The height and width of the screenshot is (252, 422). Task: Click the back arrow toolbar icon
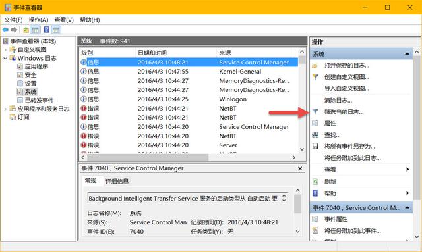coord(5,30)
